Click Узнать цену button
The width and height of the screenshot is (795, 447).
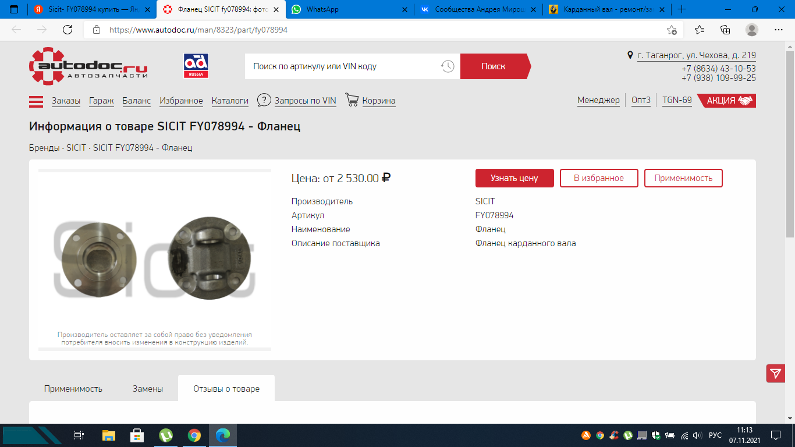(514, 178)
